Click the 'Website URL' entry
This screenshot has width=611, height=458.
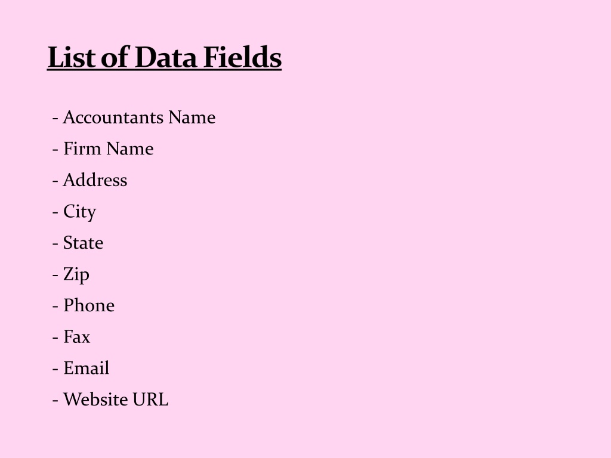[x=110, y=400]
